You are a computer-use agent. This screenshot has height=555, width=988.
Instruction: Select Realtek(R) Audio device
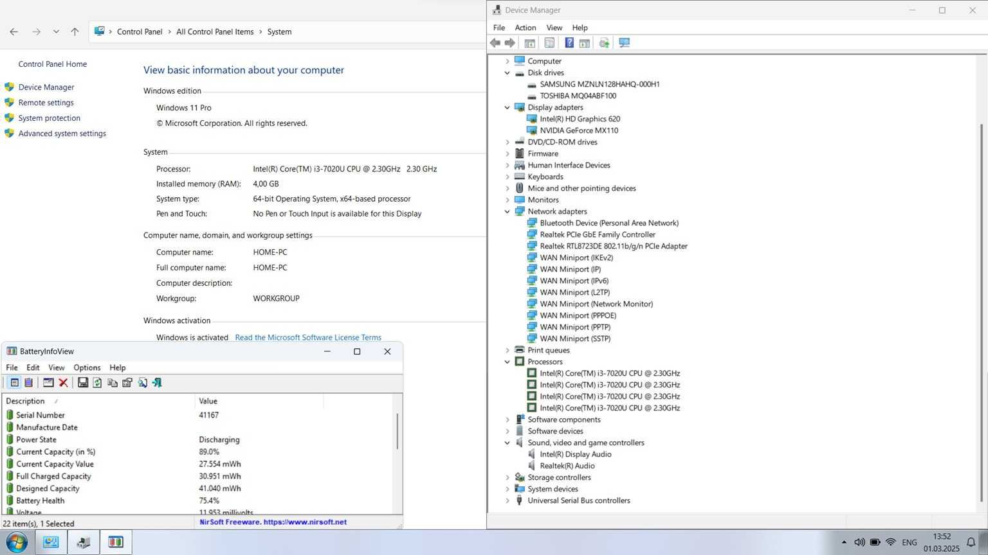(x=567, y=466)
